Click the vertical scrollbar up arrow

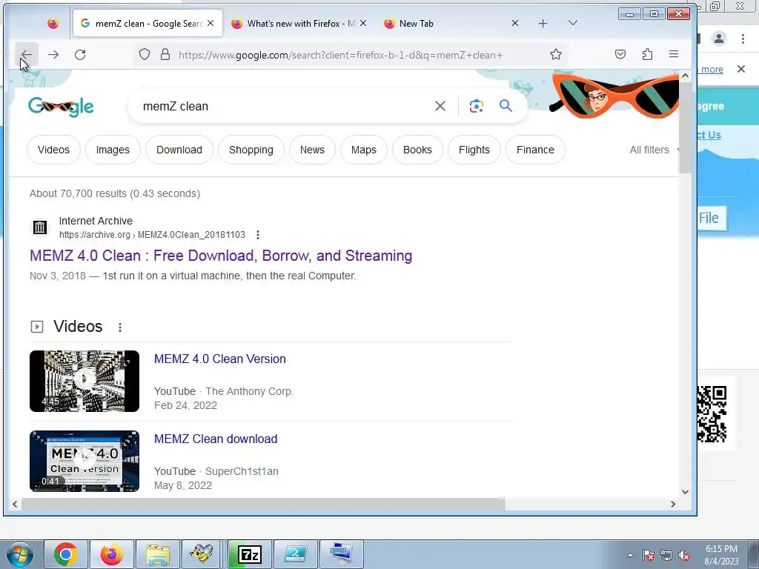pos(685,76)
